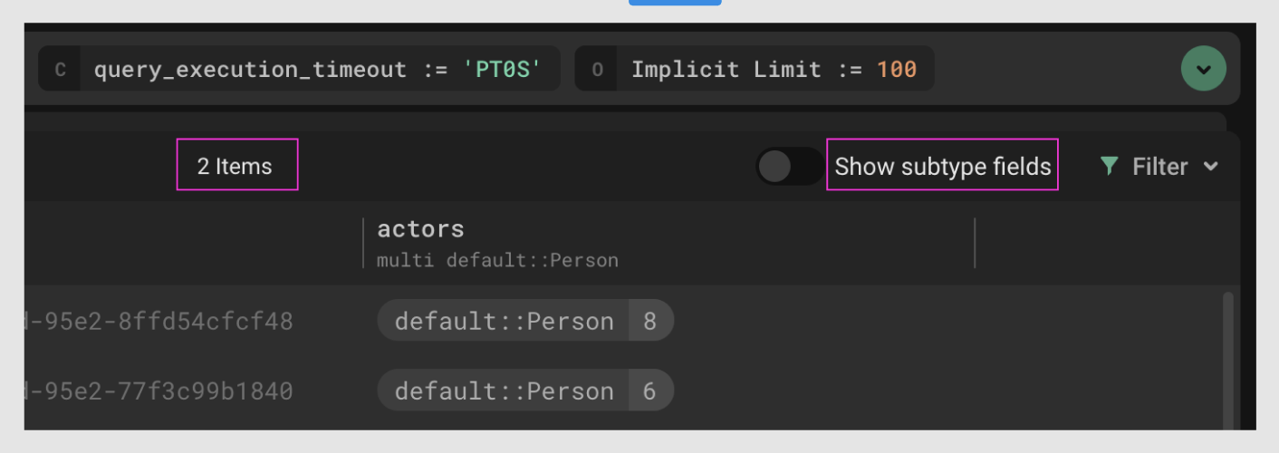Open the default::Person link with 6 items
This screenshot has width=1279, height=453.
(x=504, y=390)
